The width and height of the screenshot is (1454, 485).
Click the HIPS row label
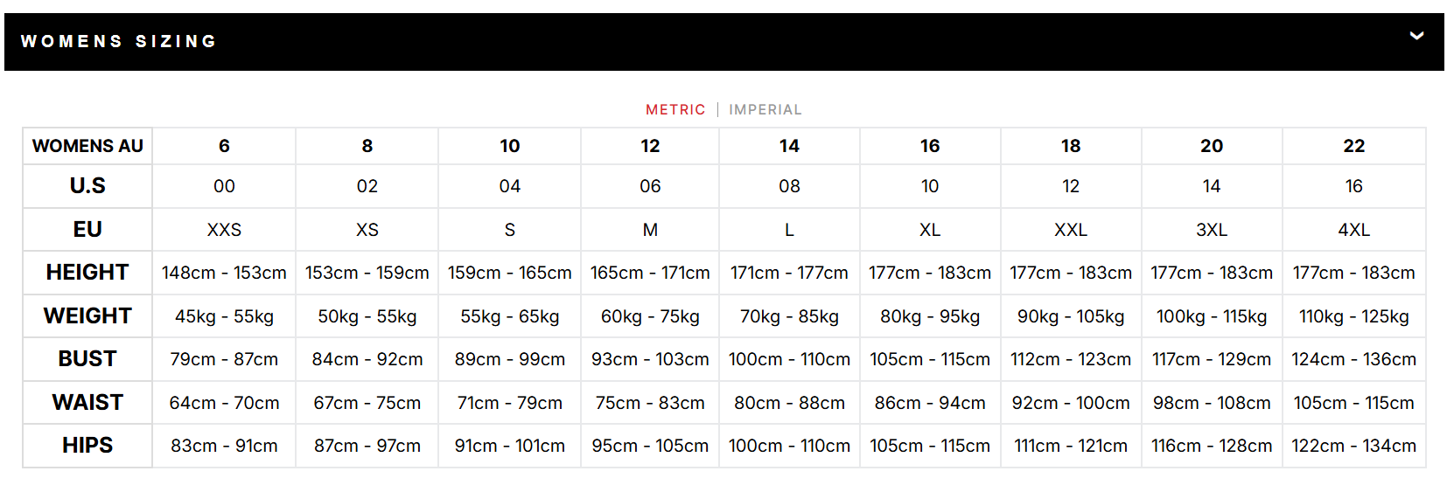(x=87, y=446)
